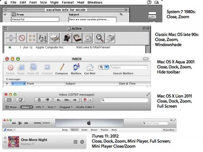
Task: Click the Delete button in Aqua Mail toolbar
Action: 11,69
